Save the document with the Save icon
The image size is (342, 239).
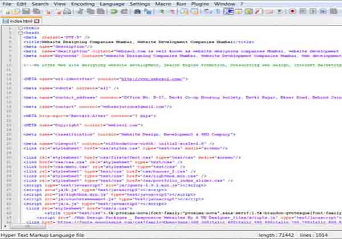tap(26, 11)
